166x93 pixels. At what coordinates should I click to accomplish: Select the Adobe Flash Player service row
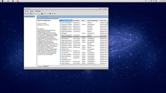pyautogui.click(x=83, y=32)
